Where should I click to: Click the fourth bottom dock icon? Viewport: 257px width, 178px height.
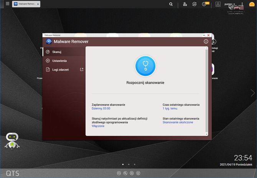pyautogui.click(x=138, y=173)
